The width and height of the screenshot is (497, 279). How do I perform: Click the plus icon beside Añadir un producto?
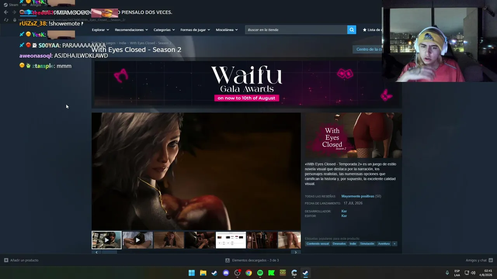coord(6,260)
